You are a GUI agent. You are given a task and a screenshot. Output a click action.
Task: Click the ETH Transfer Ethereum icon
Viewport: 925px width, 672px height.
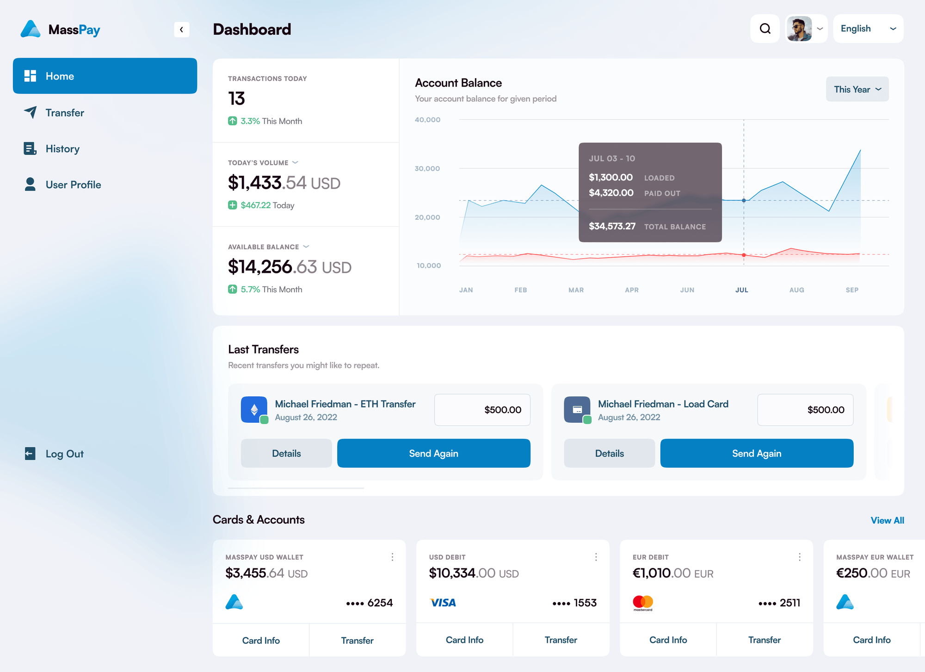pos(254,409)
